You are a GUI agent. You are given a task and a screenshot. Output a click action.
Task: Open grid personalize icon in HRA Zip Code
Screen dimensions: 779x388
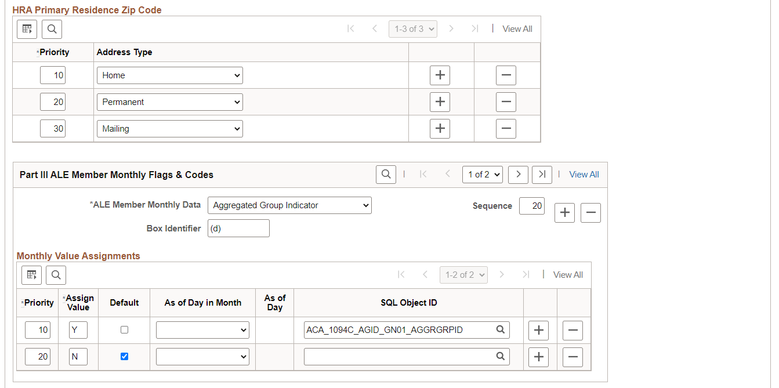tap(27, 29)
